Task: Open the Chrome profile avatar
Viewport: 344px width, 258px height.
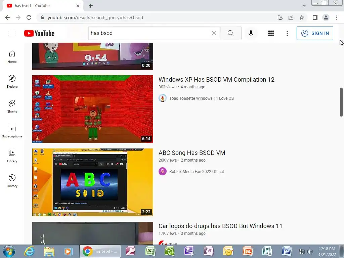Action: click(326, 17)
